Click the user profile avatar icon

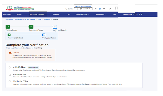click(116, 8)
